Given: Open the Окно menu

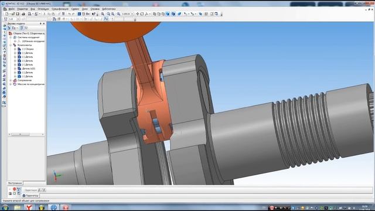Looking at the screenshot, I should [85, 9].
